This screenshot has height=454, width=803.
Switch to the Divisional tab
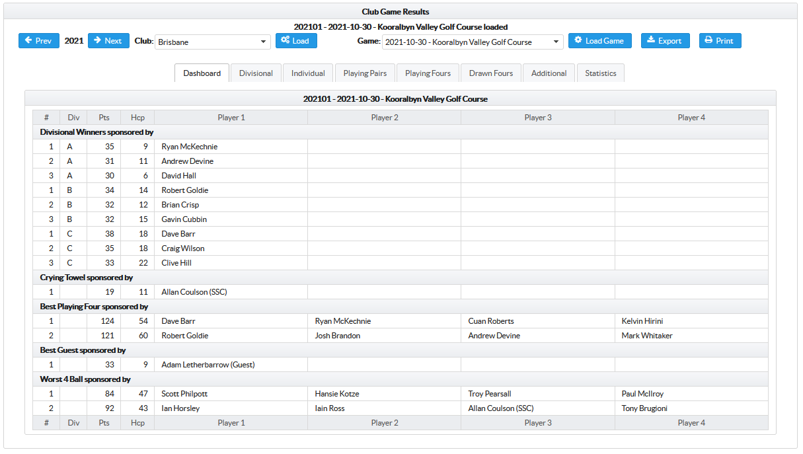256,73
